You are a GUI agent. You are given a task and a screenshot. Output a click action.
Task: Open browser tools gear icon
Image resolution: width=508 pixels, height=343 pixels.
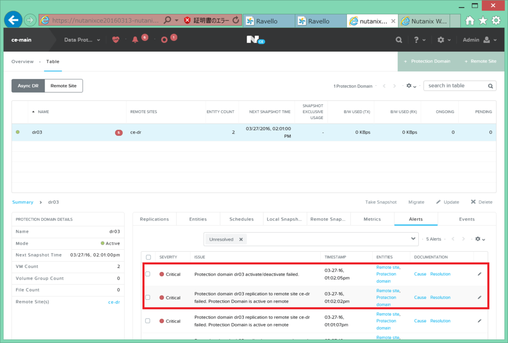[496, 21]
